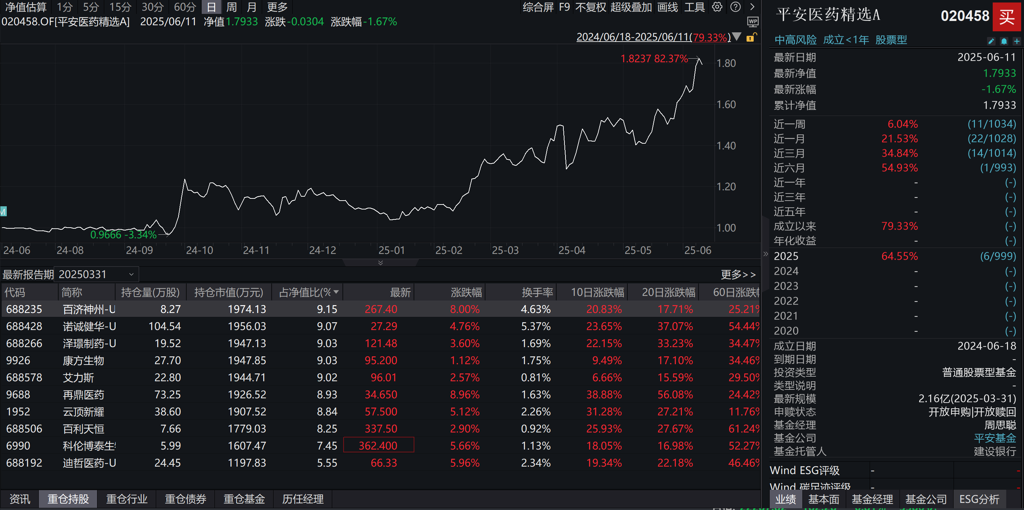Select row 688428 诺诚健华-U
Image resolution: width=1024 pixels, height=510 pixels.
[381, 326]
